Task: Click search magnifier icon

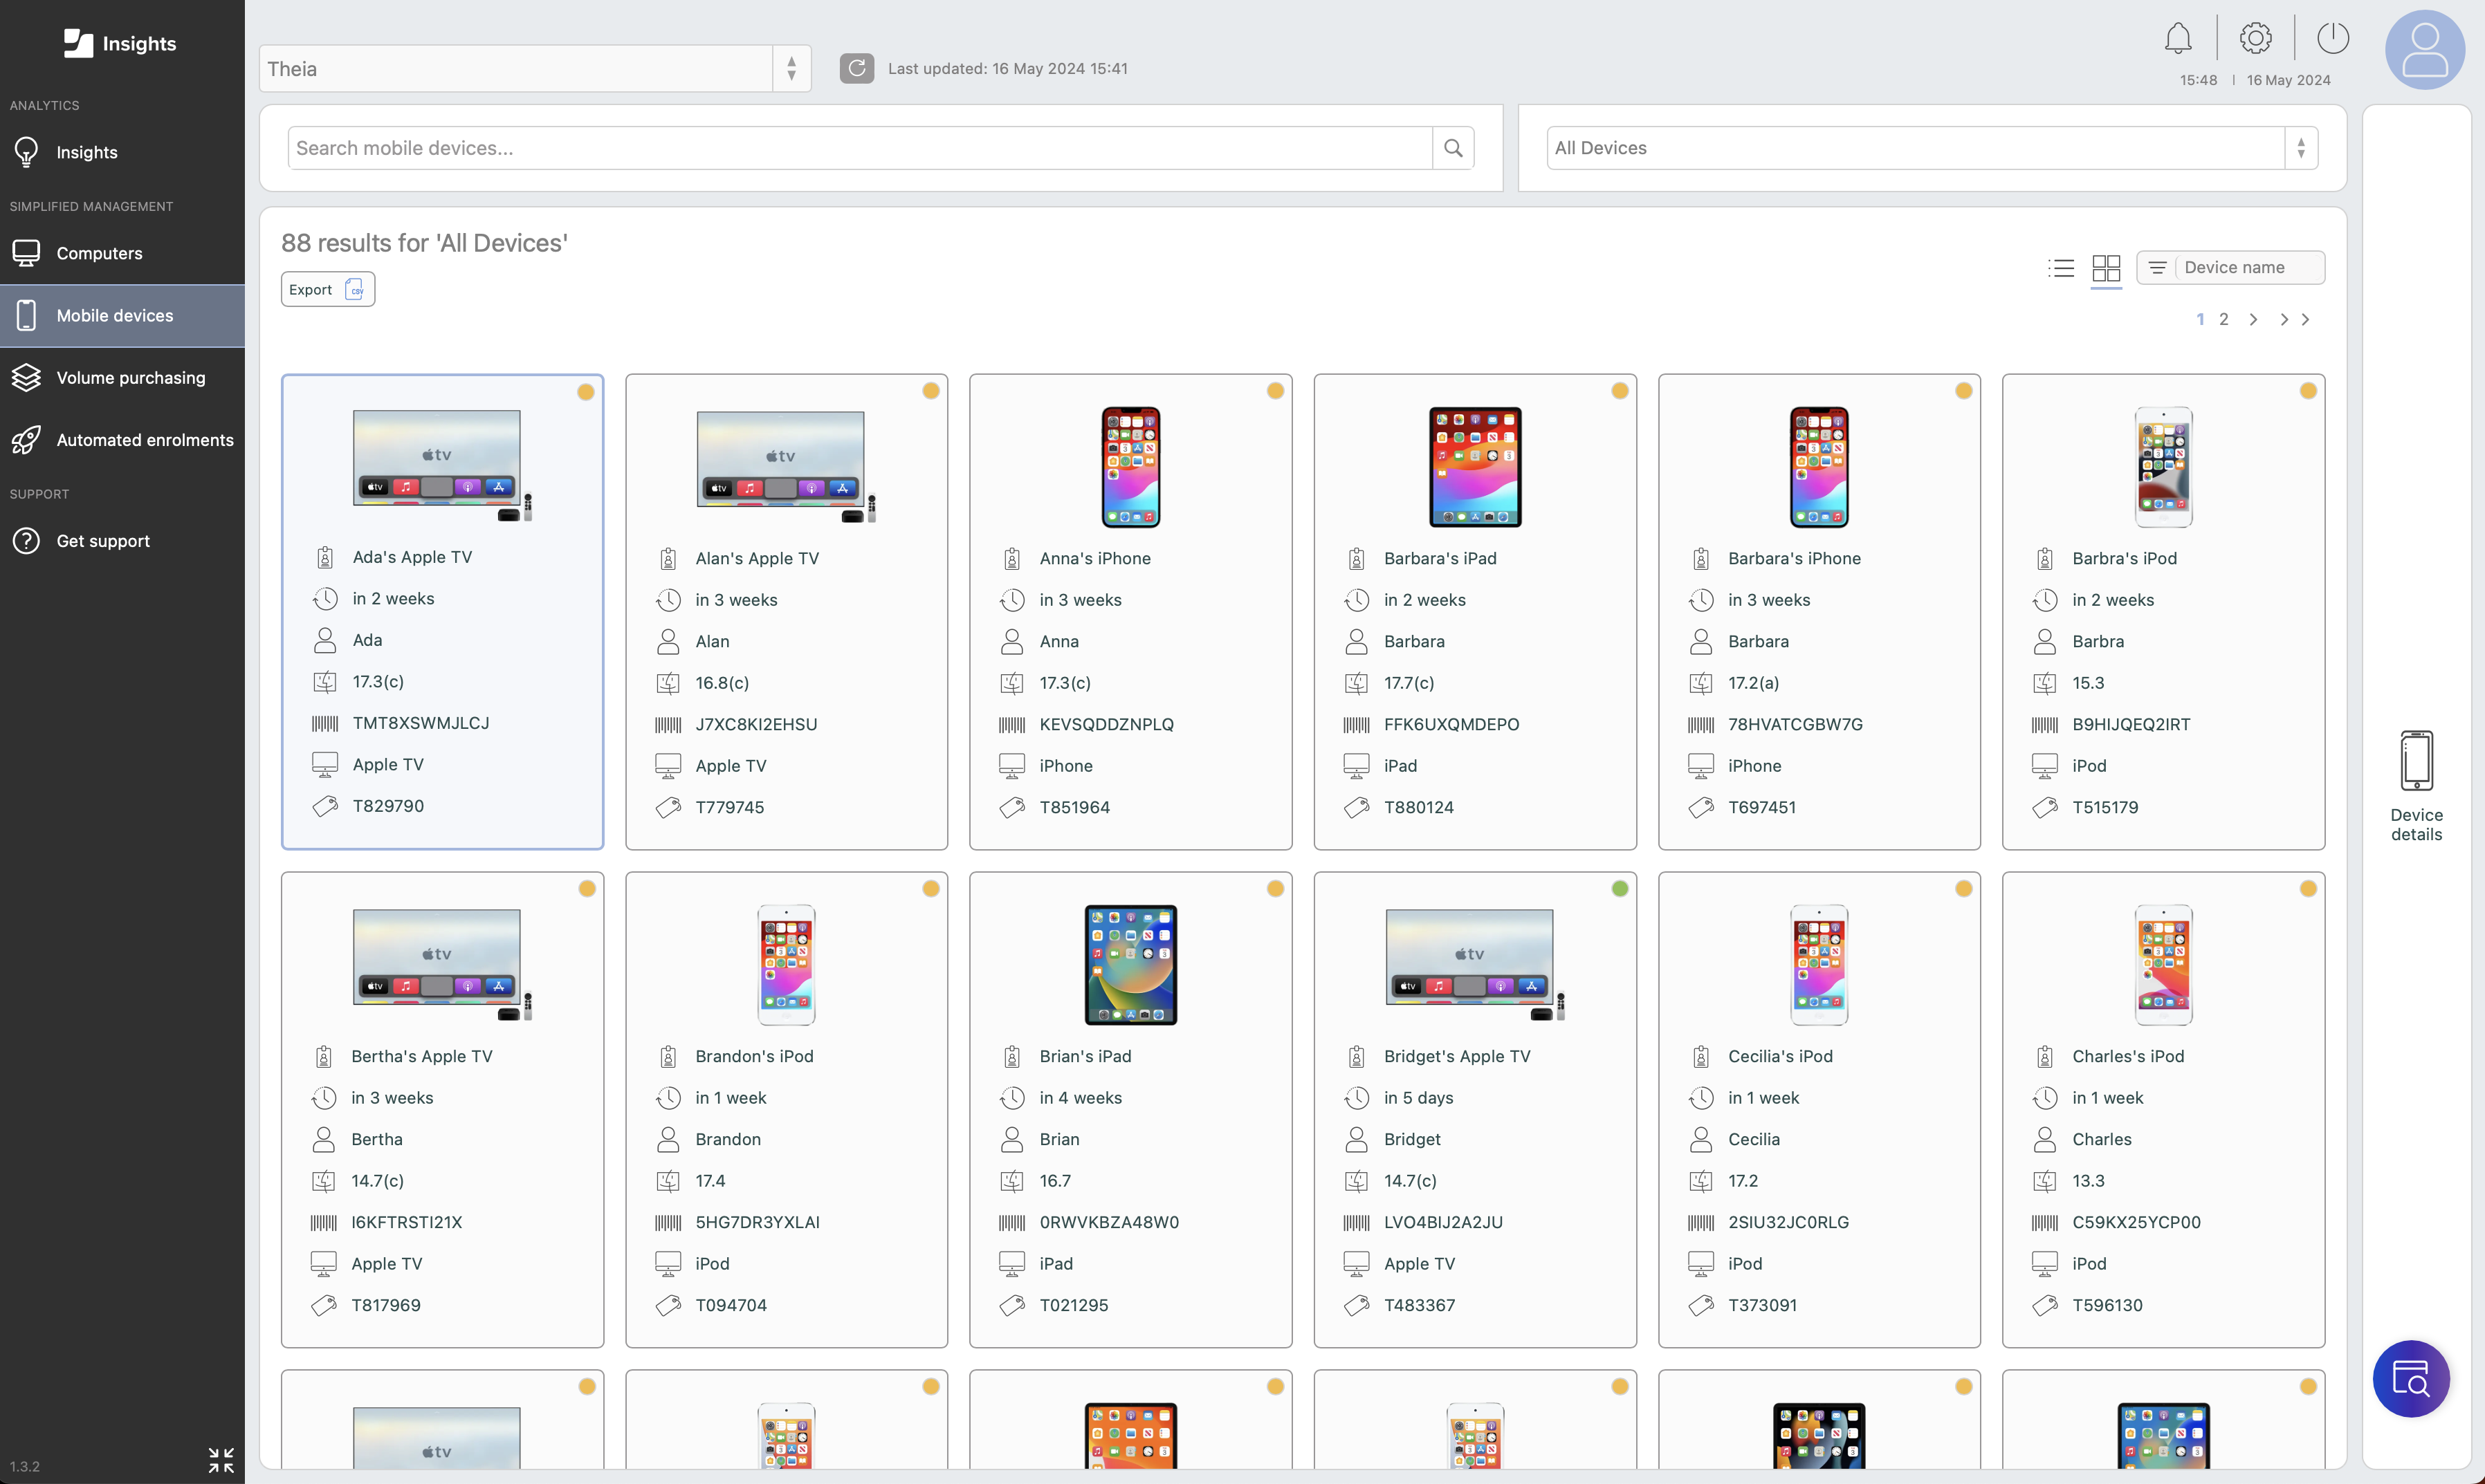Action: 1454,148
